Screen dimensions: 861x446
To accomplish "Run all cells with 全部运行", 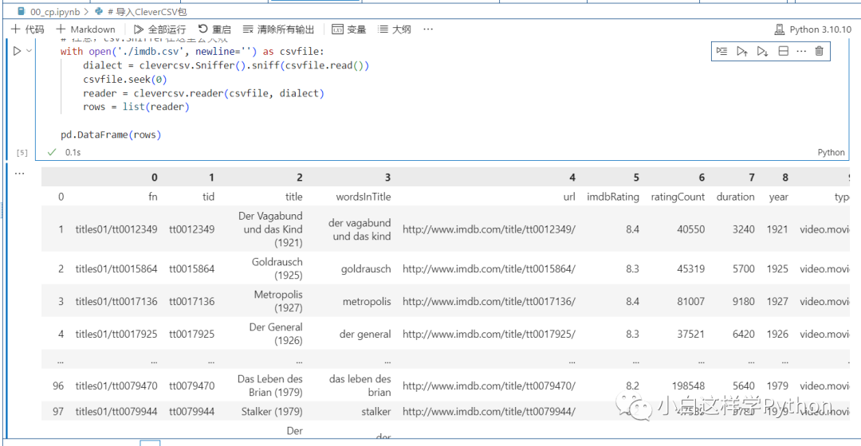I will pyautogui.click(x=159, y=29).
